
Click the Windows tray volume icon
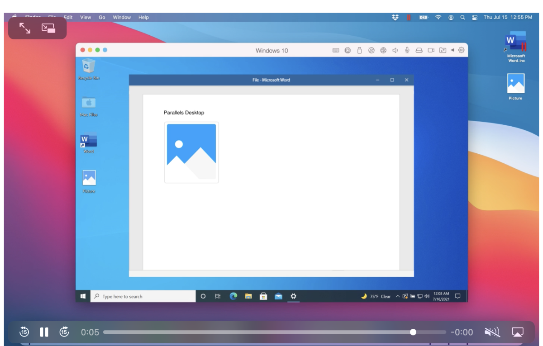[x=427, y=296]
